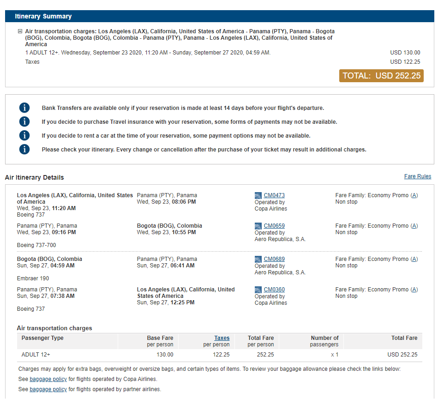Open baggage policy link for Copa Airlines flights

point(48,379)
